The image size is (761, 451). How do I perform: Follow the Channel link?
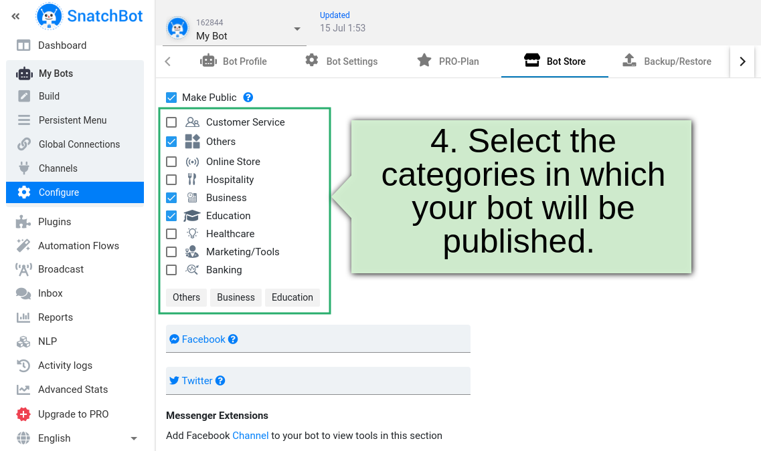pyautogui.click(x=250, y=436)
